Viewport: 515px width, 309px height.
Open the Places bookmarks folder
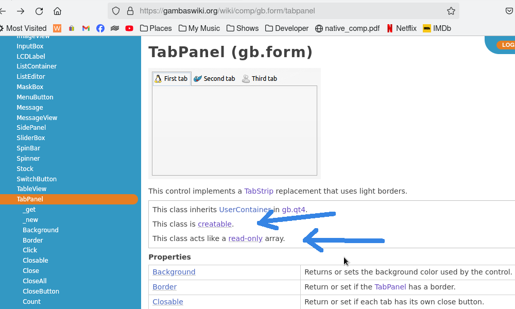tap(156, 28)
